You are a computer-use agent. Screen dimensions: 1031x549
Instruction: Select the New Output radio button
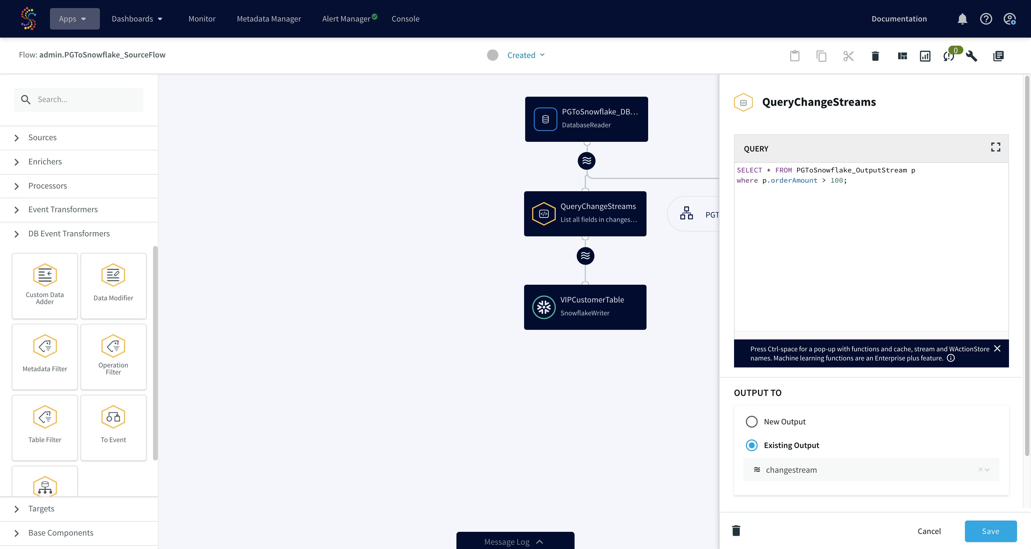tap(752, 422)
